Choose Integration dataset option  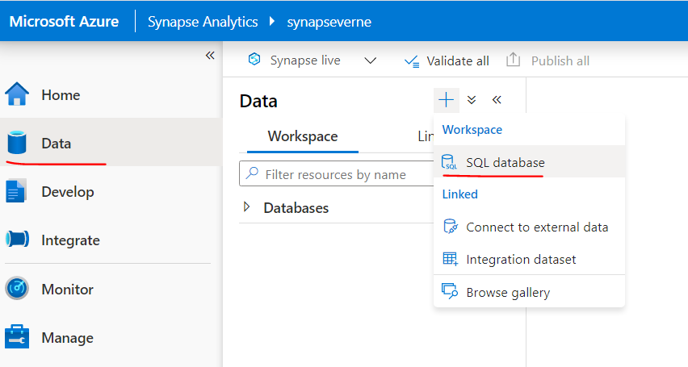coord(529,259)
